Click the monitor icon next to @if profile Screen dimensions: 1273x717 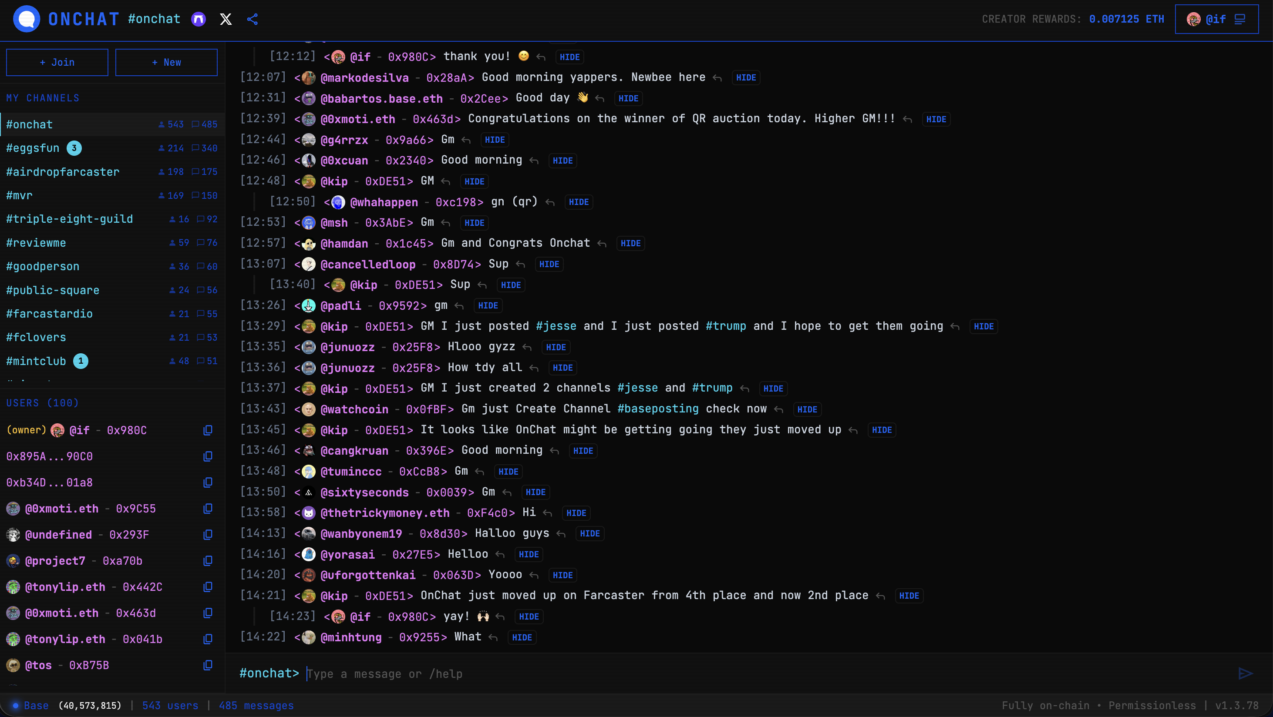point(1240,19)
